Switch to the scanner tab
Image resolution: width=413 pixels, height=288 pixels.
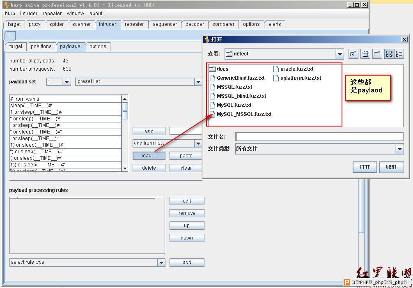pos(81,24)
